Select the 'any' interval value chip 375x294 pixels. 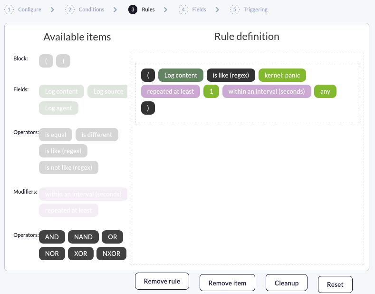coord(325,91)
